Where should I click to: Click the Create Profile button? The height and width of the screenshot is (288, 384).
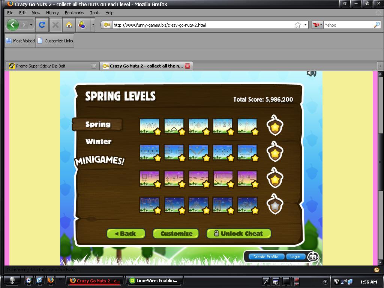(266, 256)
